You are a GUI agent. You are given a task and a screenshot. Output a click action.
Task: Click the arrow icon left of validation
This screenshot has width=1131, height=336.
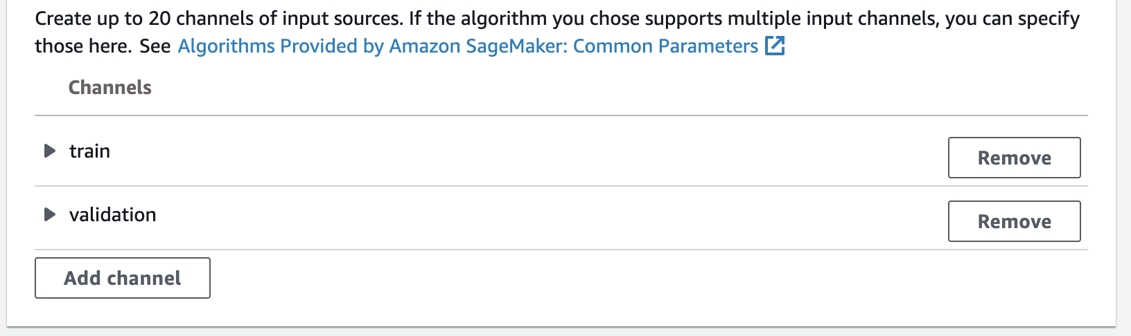coord(49,214)
